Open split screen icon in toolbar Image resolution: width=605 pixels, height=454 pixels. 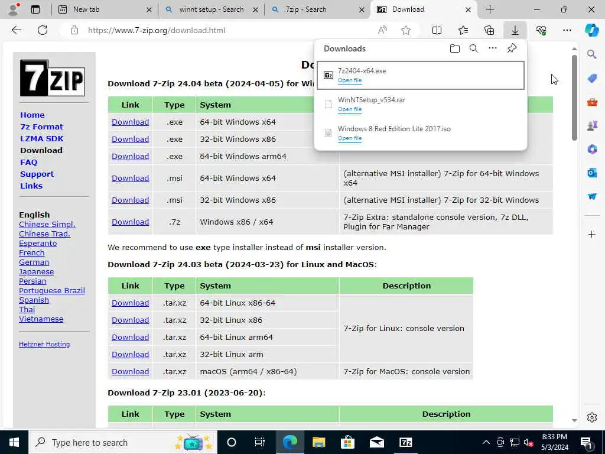(x=437, y=30)
